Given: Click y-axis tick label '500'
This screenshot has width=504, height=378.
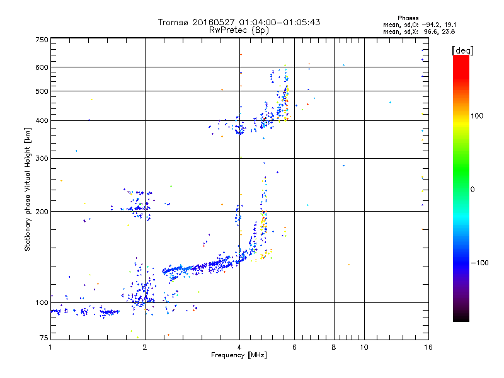Looking at the screenshot, I should click(x=42, y=91).
